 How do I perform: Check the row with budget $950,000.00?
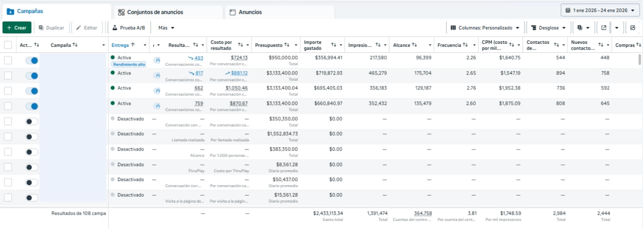click(8, 60)
